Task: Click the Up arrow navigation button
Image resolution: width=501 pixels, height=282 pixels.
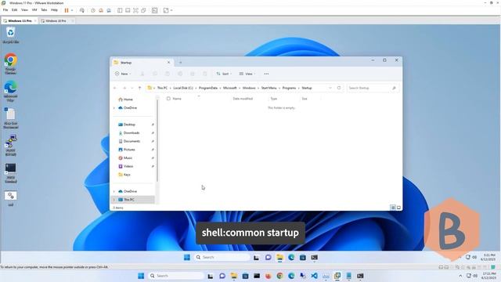Action: 139,88
